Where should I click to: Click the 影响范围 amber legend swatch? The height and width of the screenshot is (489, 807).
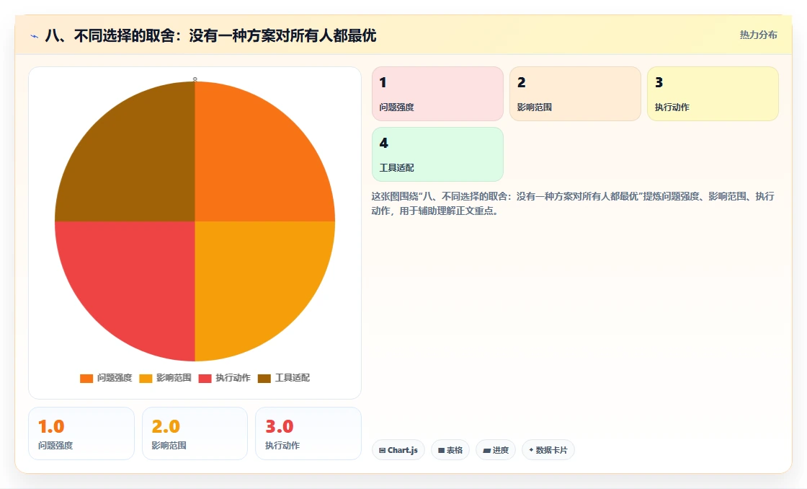tap(146, 378)
